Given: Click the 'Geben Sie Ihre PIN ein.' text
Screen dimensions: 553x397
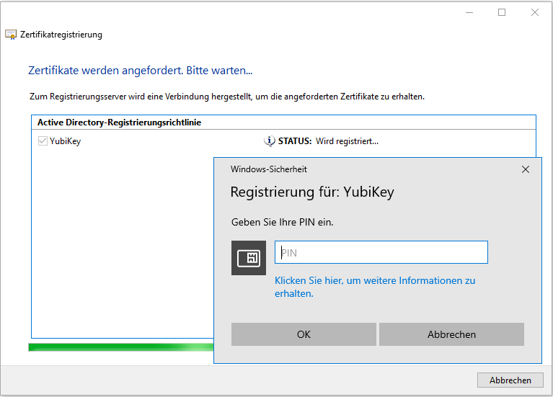Looking at the screenshot, I should point(282,222).
